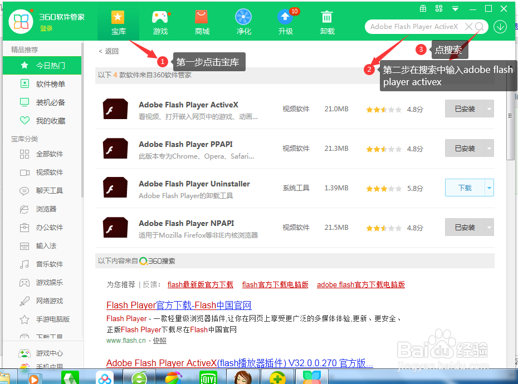Click the gift box icon in the title bar
Image resolution: width=518 pixels, height=384 pixels.
423,8
